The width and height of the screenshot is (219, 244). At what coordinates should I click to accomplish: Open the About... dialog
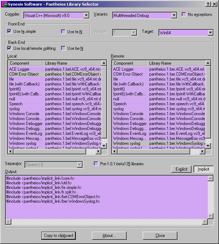coord(109,236)
